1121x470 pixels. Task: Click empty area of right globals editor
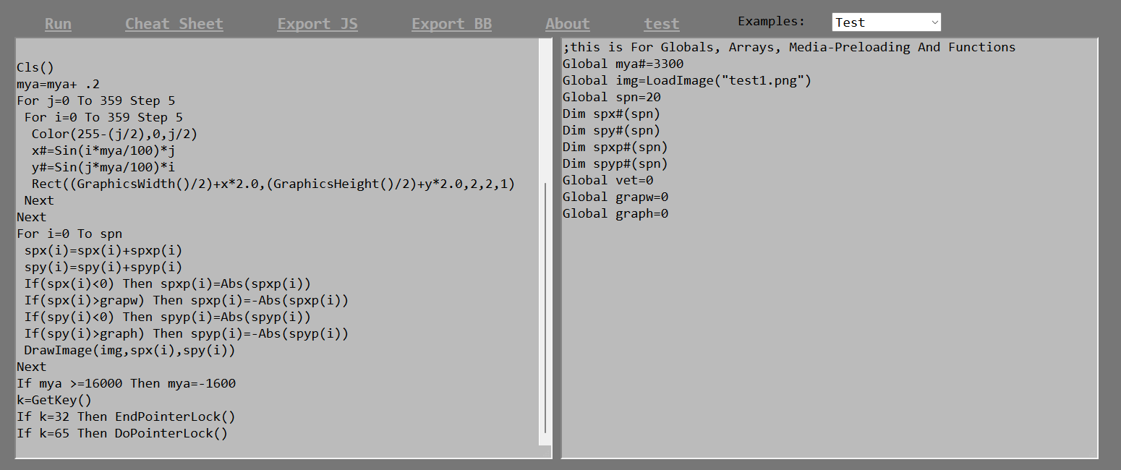pyautogui.click(x=829, y=340)
